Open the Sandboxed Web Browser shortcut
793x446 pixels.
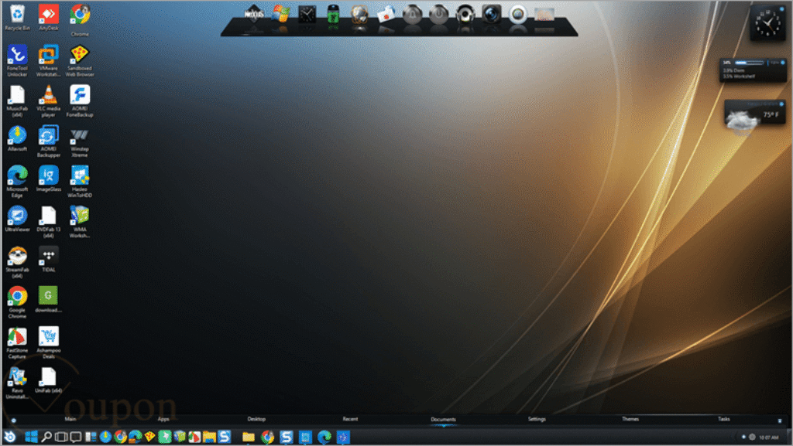point(80,60)
